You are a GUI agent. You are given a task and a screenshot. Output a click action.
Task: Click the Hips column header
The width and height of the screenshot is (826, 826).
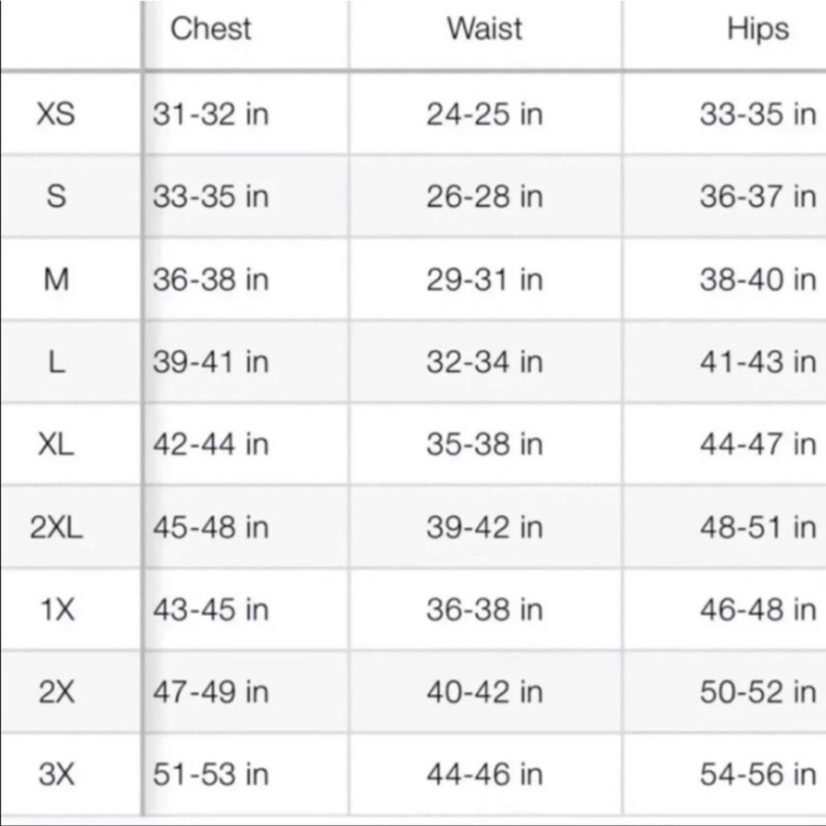pos(758,30)
